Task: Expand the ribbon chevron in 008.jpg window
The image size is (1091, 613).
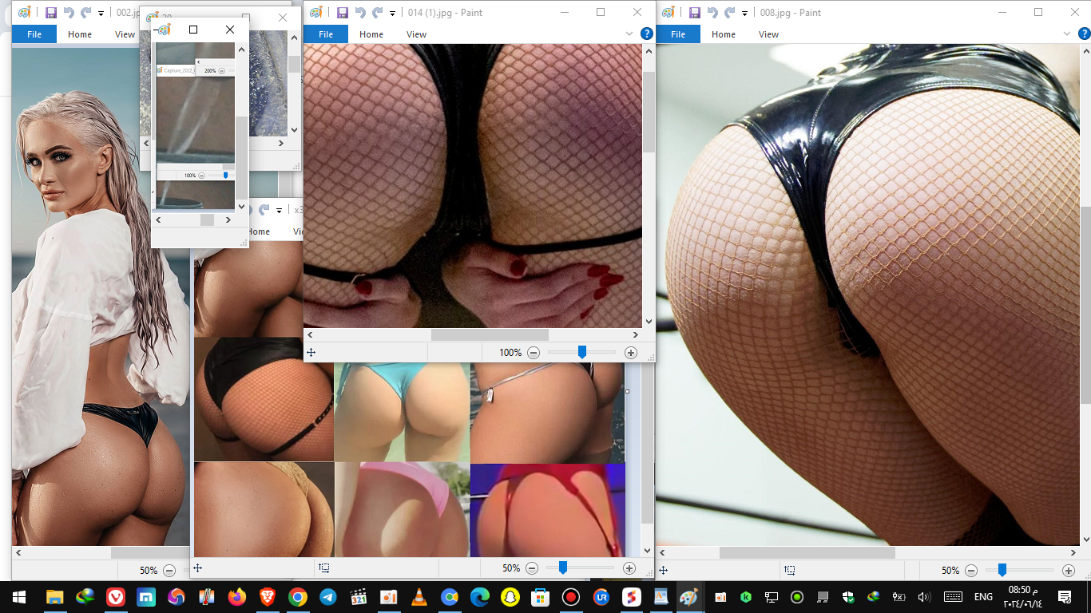Action: (x=1065, y=34)
